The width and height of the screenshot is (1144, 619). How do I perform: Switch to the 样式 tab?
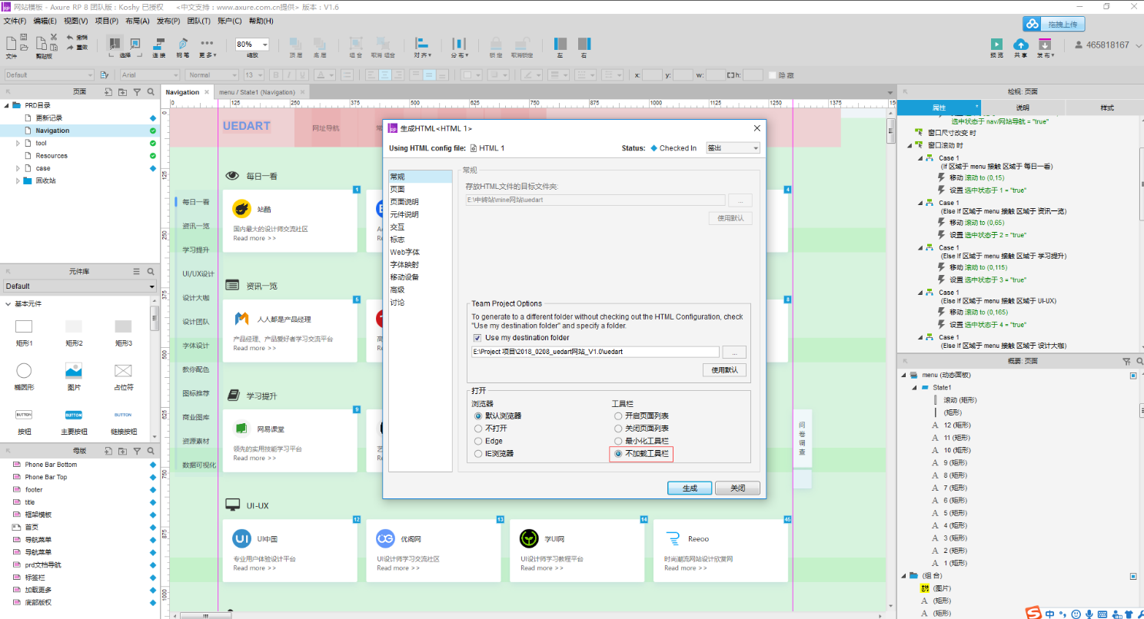(x=1106, y=108)
